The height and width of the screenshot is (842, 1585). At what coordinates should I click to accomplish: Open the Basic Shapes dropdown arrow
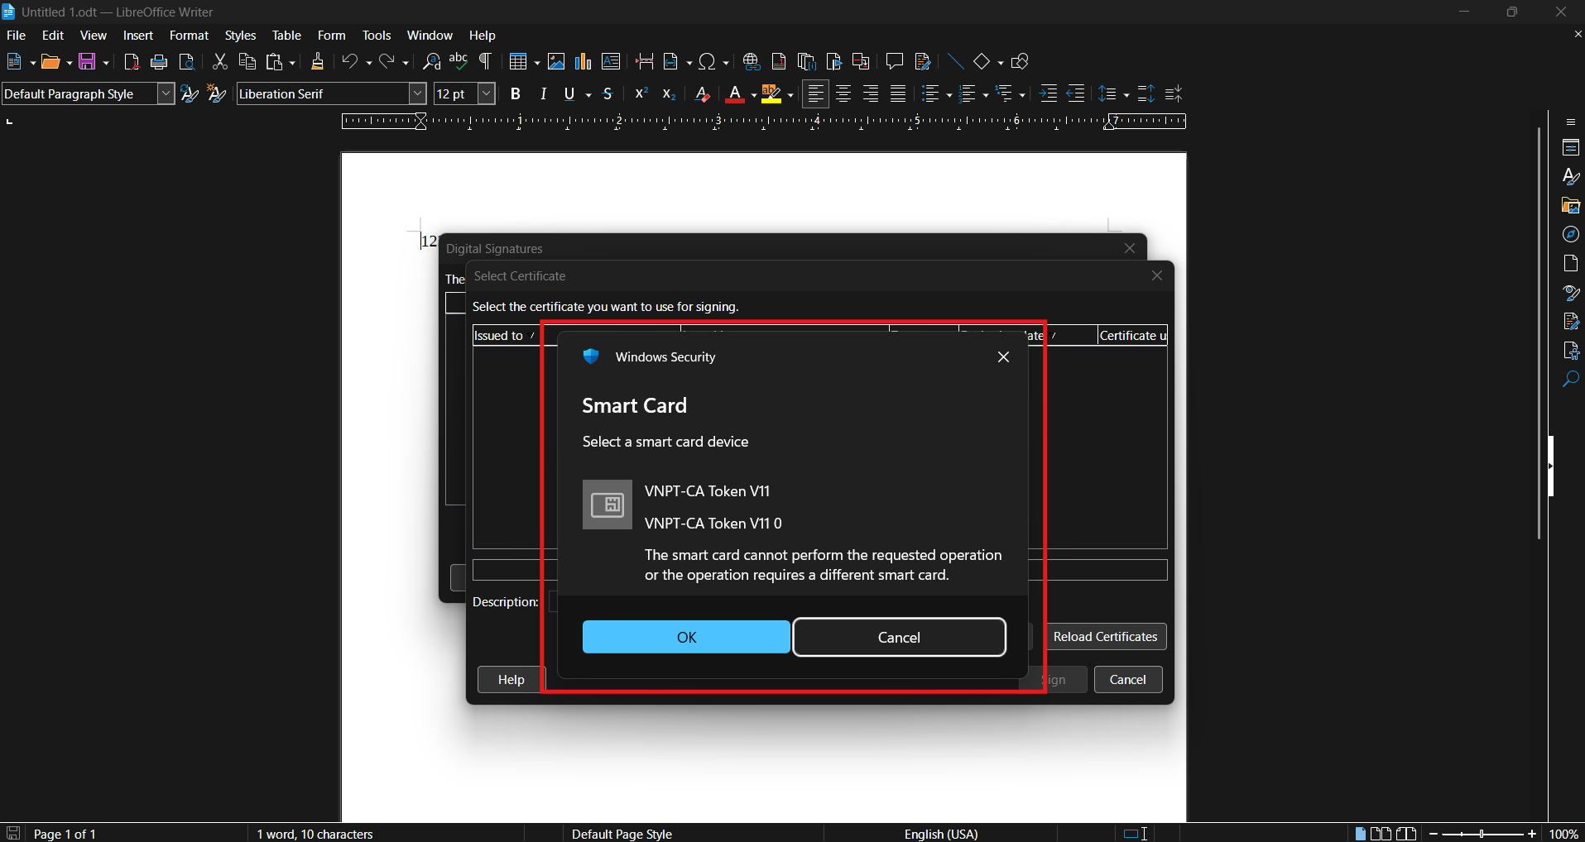pyautogui.click(x=1001, y=63)
